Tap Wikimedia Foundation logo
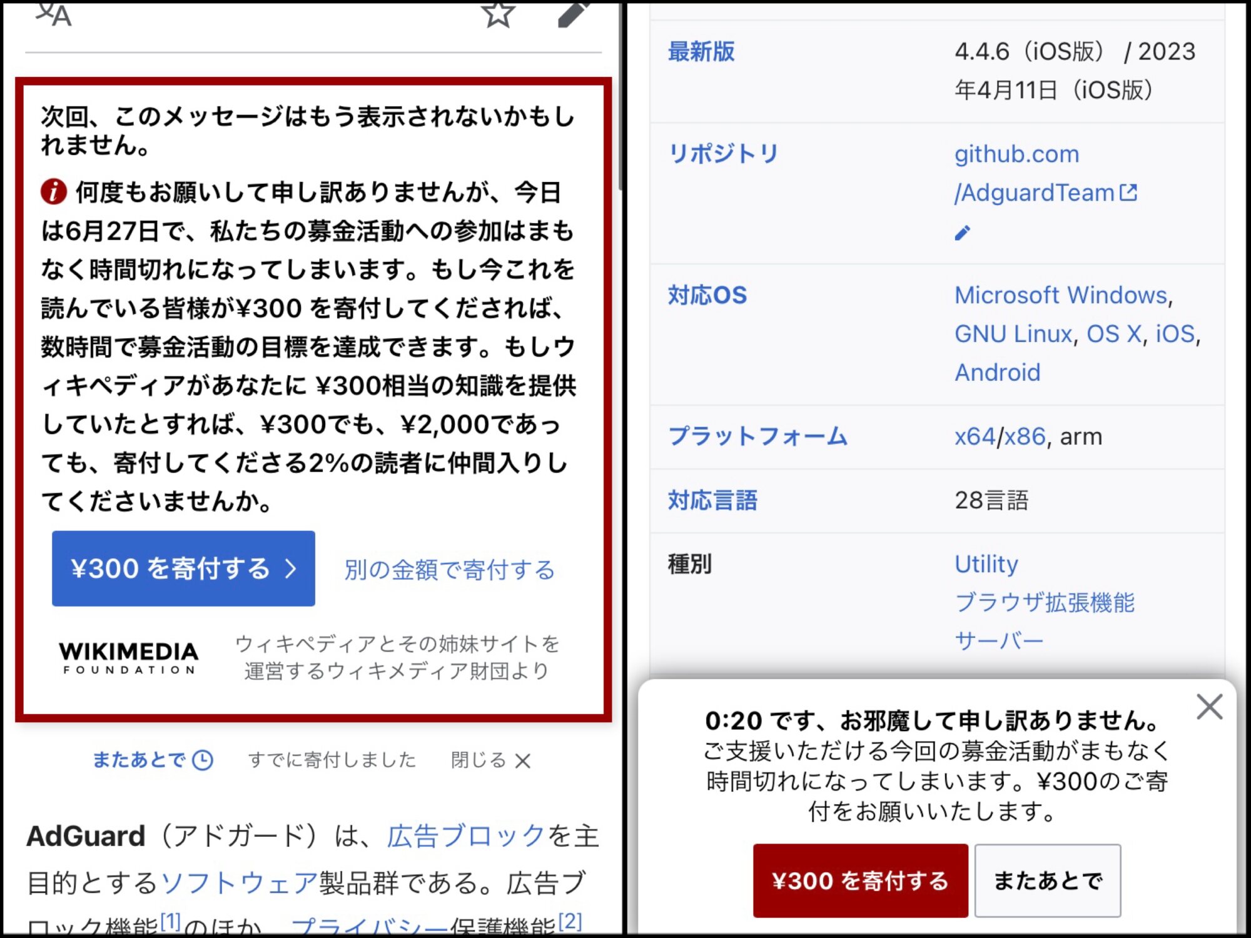Screen dimensions: 1251x938 click(129, 658)
